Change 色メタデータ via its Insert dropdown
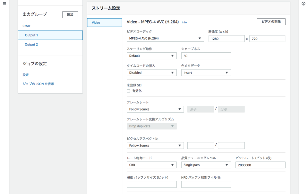308x194 pixels. coord(206,73)
